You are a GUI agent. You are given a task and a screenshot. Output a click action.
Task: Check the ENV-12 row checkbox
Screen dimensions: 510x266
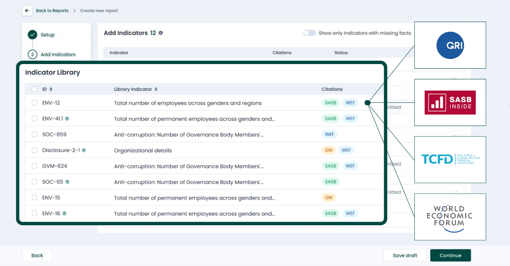coord(34,103)
